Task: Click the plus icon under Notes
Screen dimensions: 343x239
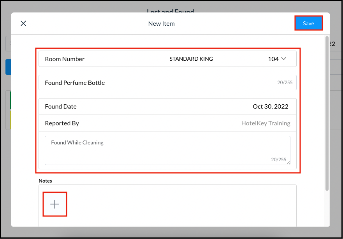Action: coord(55,204)
